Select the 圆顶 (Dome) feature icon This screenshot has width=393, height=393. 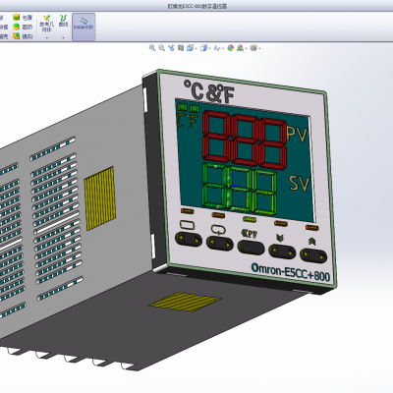pyautogui.click(x=17, y=27)
